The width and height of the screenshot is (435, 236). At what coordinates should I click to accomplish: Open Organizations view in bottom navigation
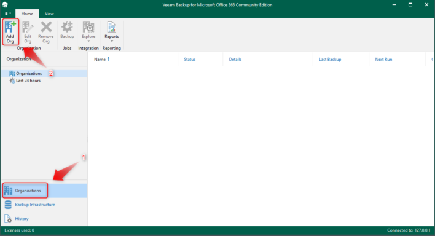coord(44,191)
